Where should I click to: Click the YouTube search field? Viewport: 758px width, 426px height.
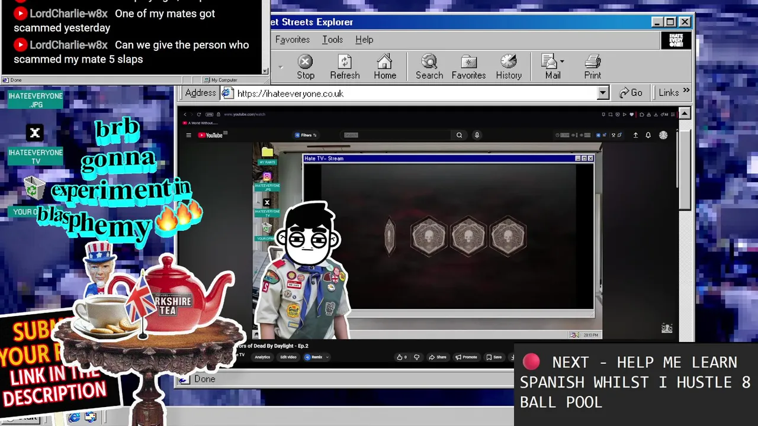[x=397, y=135]
